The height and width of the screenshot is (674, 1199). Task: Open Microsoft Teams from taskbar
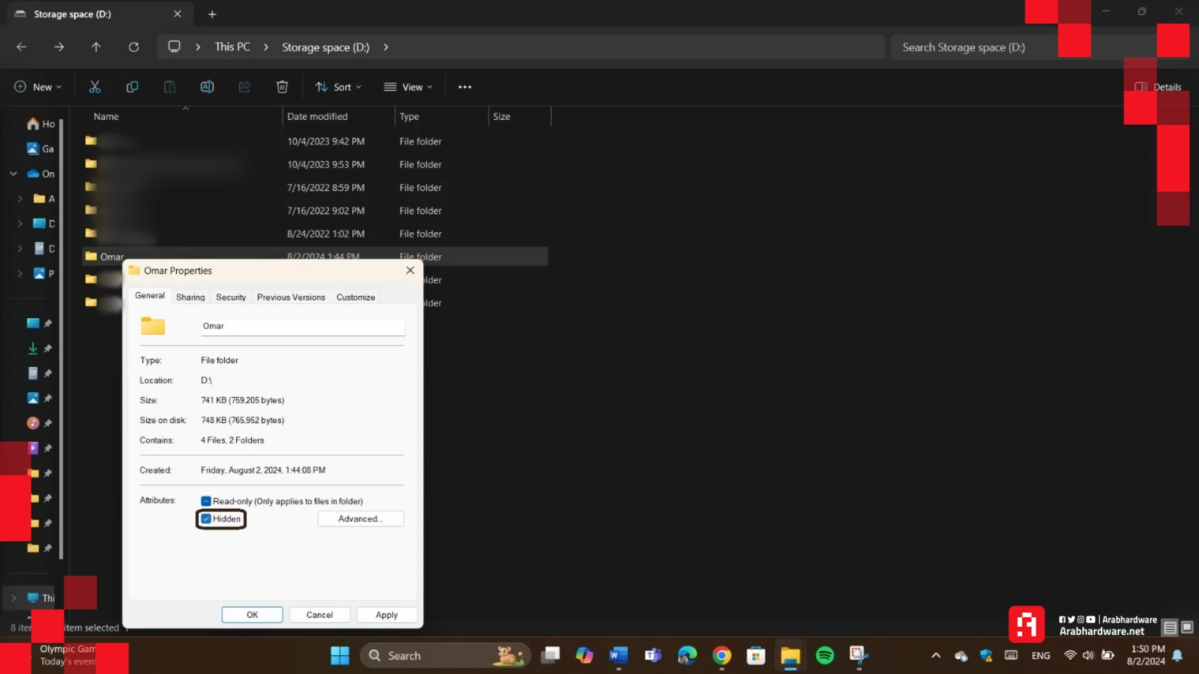click(x=653, y=655)
